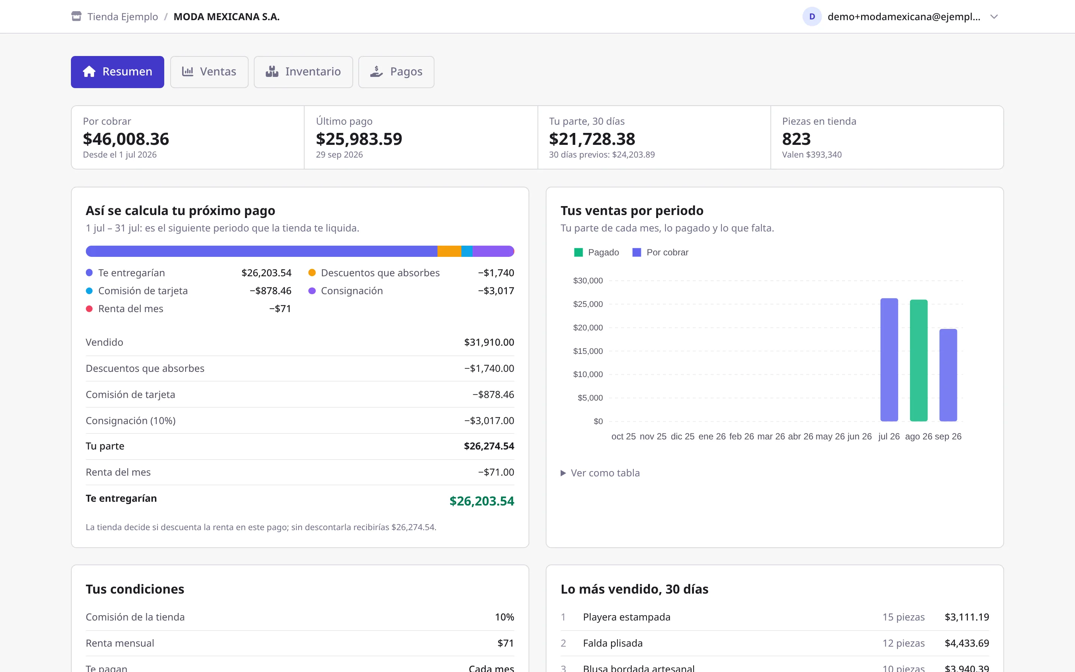The width and height of the screenshot is (1075, 672).
Task: Click the $30,000 axis label
Action: (588, 280)
